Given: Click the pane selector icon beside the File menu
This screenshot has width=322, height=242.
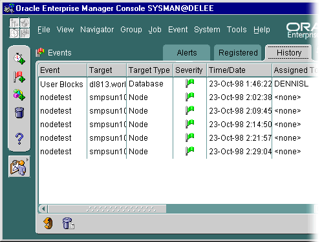Looking at the screenshot, I should coord(19,28).
